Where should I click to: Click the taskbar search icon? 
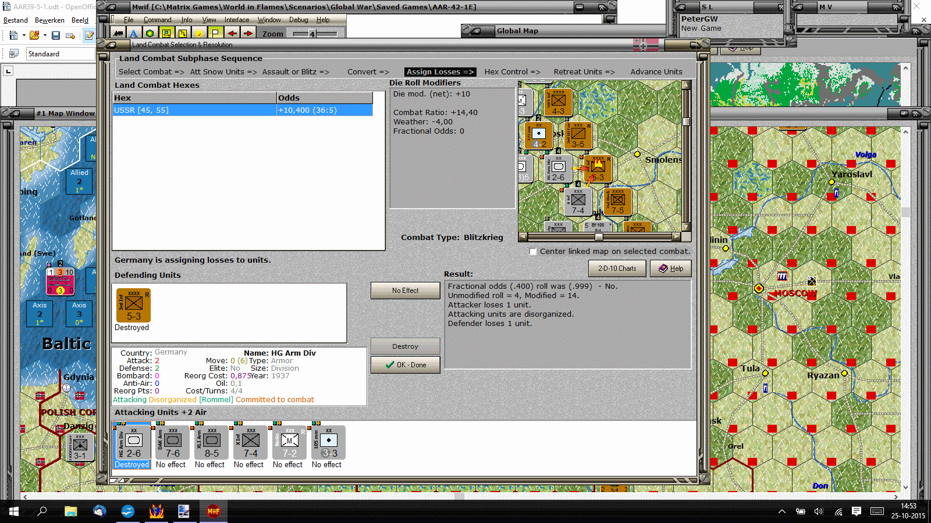pos(42,511)
